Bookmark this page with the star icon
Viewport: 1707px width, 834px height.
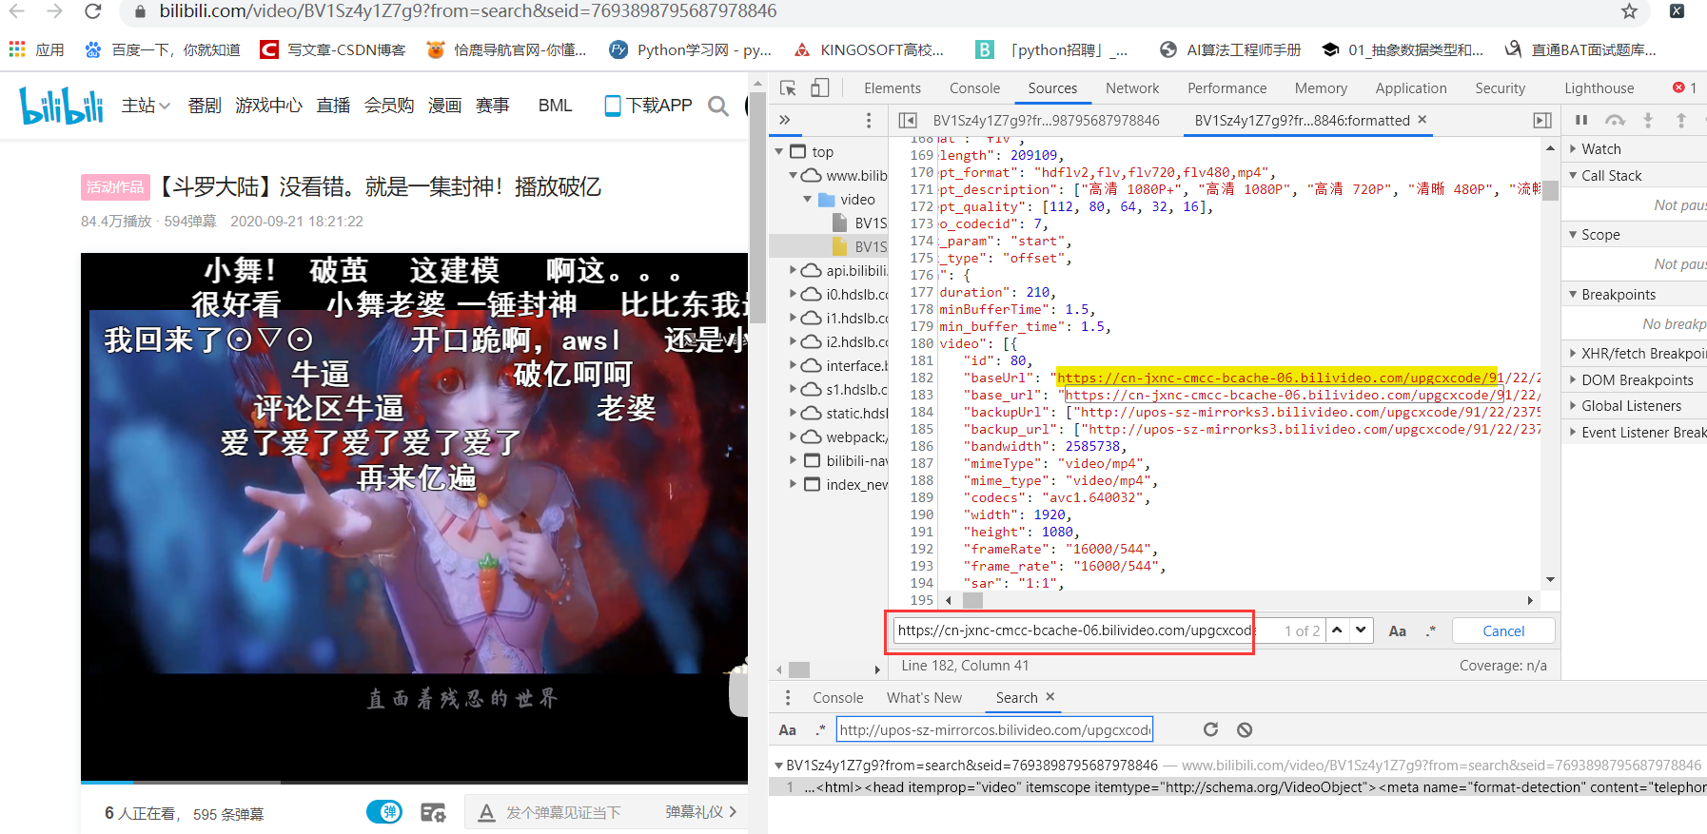[x=1629, y=11]
